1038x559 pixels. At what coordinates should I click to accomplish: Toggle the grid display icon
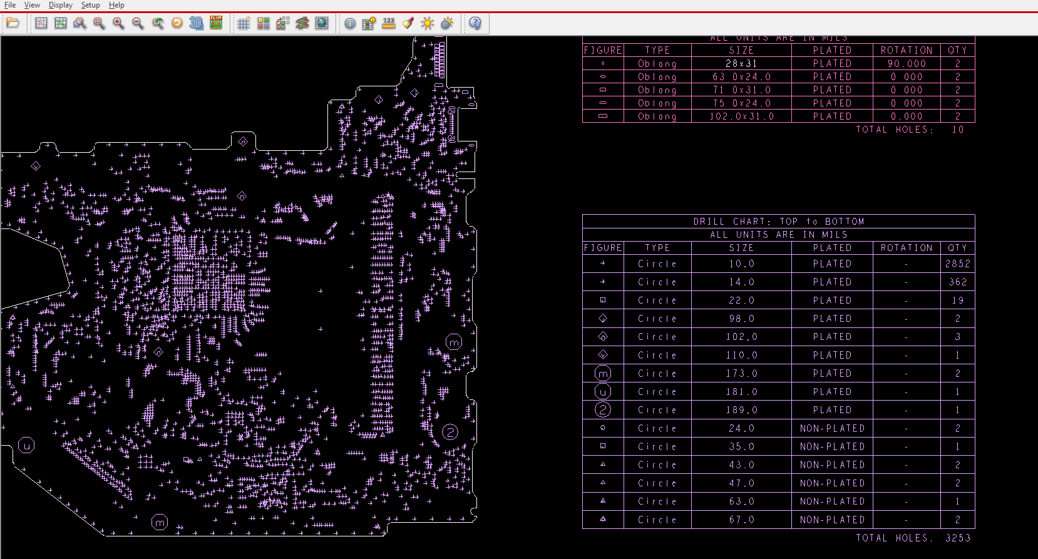click(x=244, y=24)
